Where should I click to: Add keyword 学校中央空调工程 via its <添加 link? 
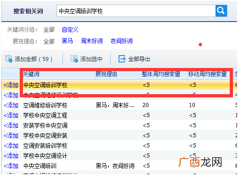(11, 115)
